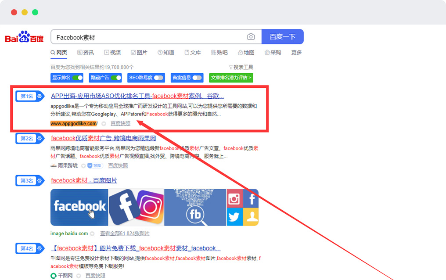Enable the 备案信息 switch
446x280 pixels.
(x=197, y=78)
